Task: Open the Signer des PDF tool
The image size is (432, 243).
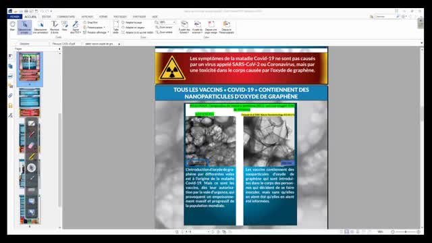Action: (76, 27)
